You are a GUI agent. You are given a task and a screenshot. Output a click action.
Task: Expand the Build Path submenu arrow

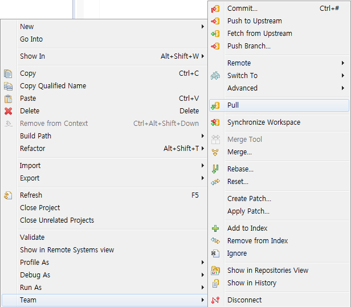click(203, 136)
